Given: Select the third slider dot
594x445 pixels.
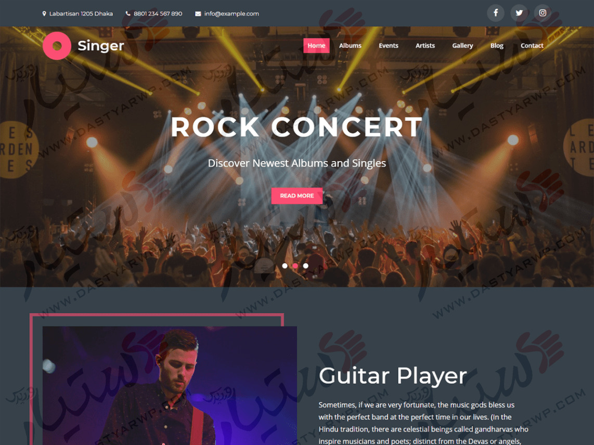Looking at the screenshot, I should (306, 266).
